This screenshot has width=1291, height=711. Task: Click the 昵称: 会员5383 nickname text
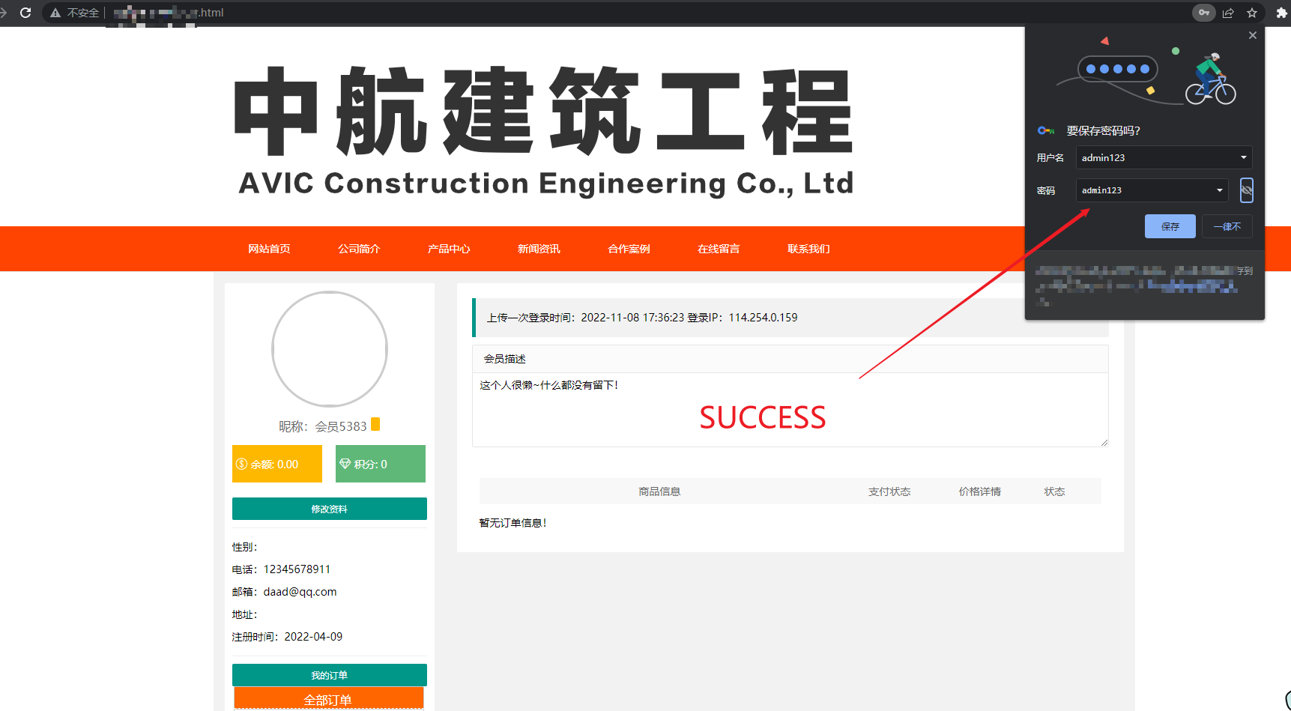tap(323, 426)
